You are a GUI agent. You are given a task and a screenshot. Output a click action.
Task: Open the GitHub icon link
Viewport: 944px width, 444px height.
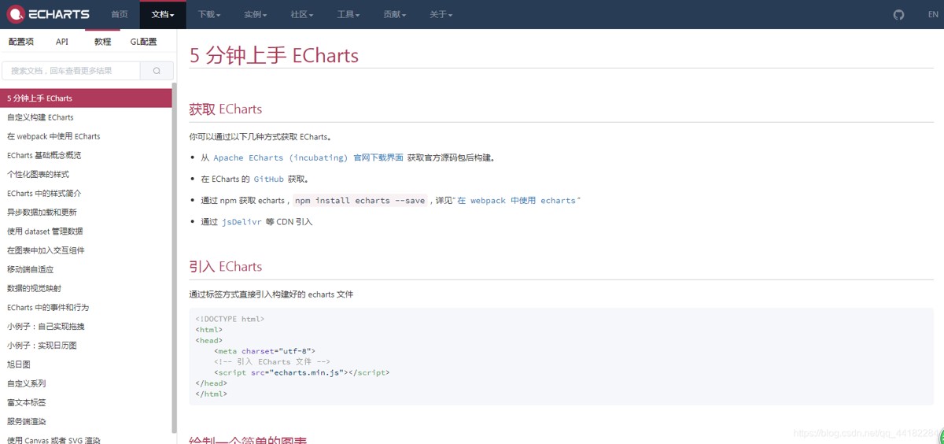(899, 14)
